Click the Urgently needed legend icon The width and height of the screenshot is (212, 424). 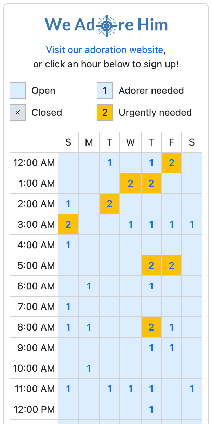pyautogui.click(x=105, y=112)
